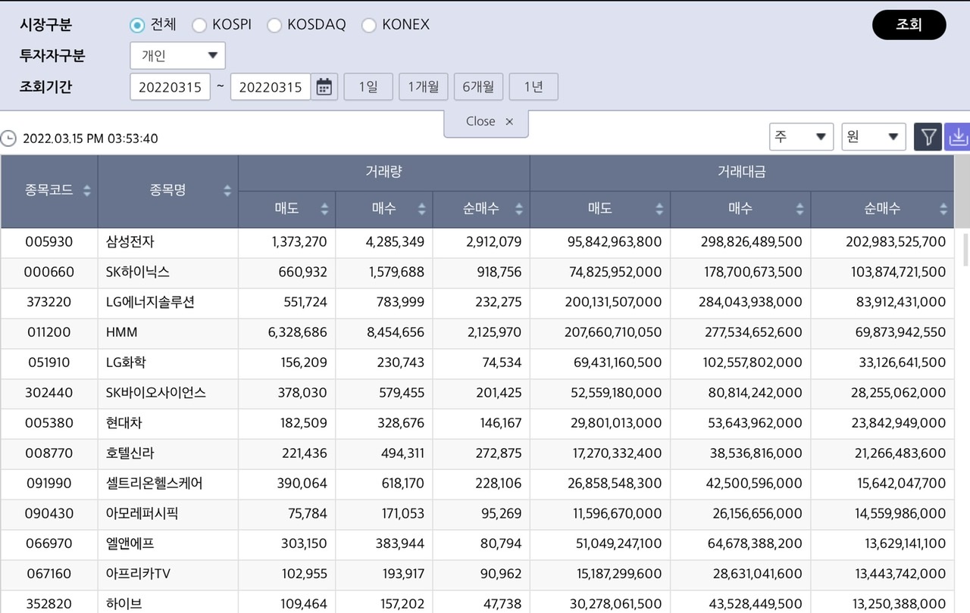Click the start date input field
The image size is (970, 613).
(x=171, y=87)
